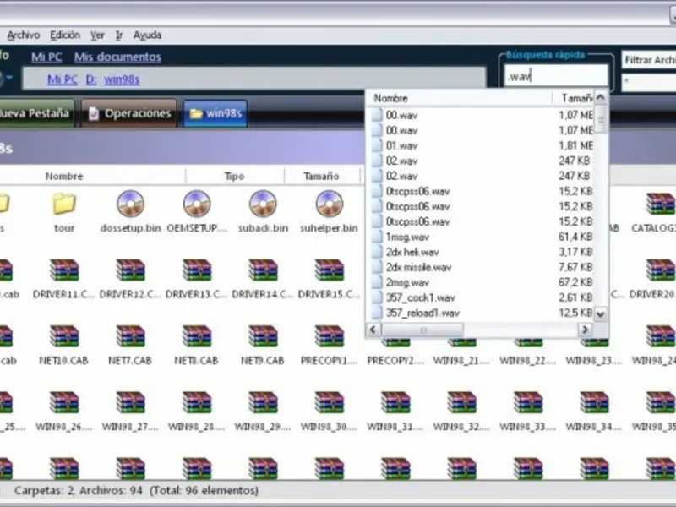
Task: Select the NET8.CAB archive icon
Action: tap(197, 336)
